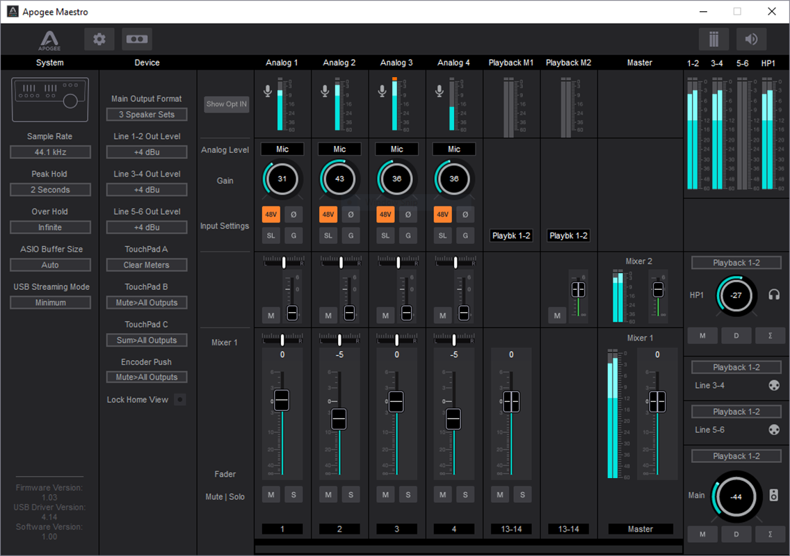Screen dimensions: 790x556
Task: Enable 48V phantom power on Analog 1
Action: coord(271,214)
